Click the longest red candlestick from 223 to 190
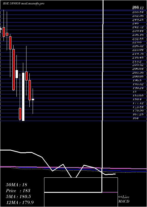Screen dimensions: 147x207 [x=14, y=69]
